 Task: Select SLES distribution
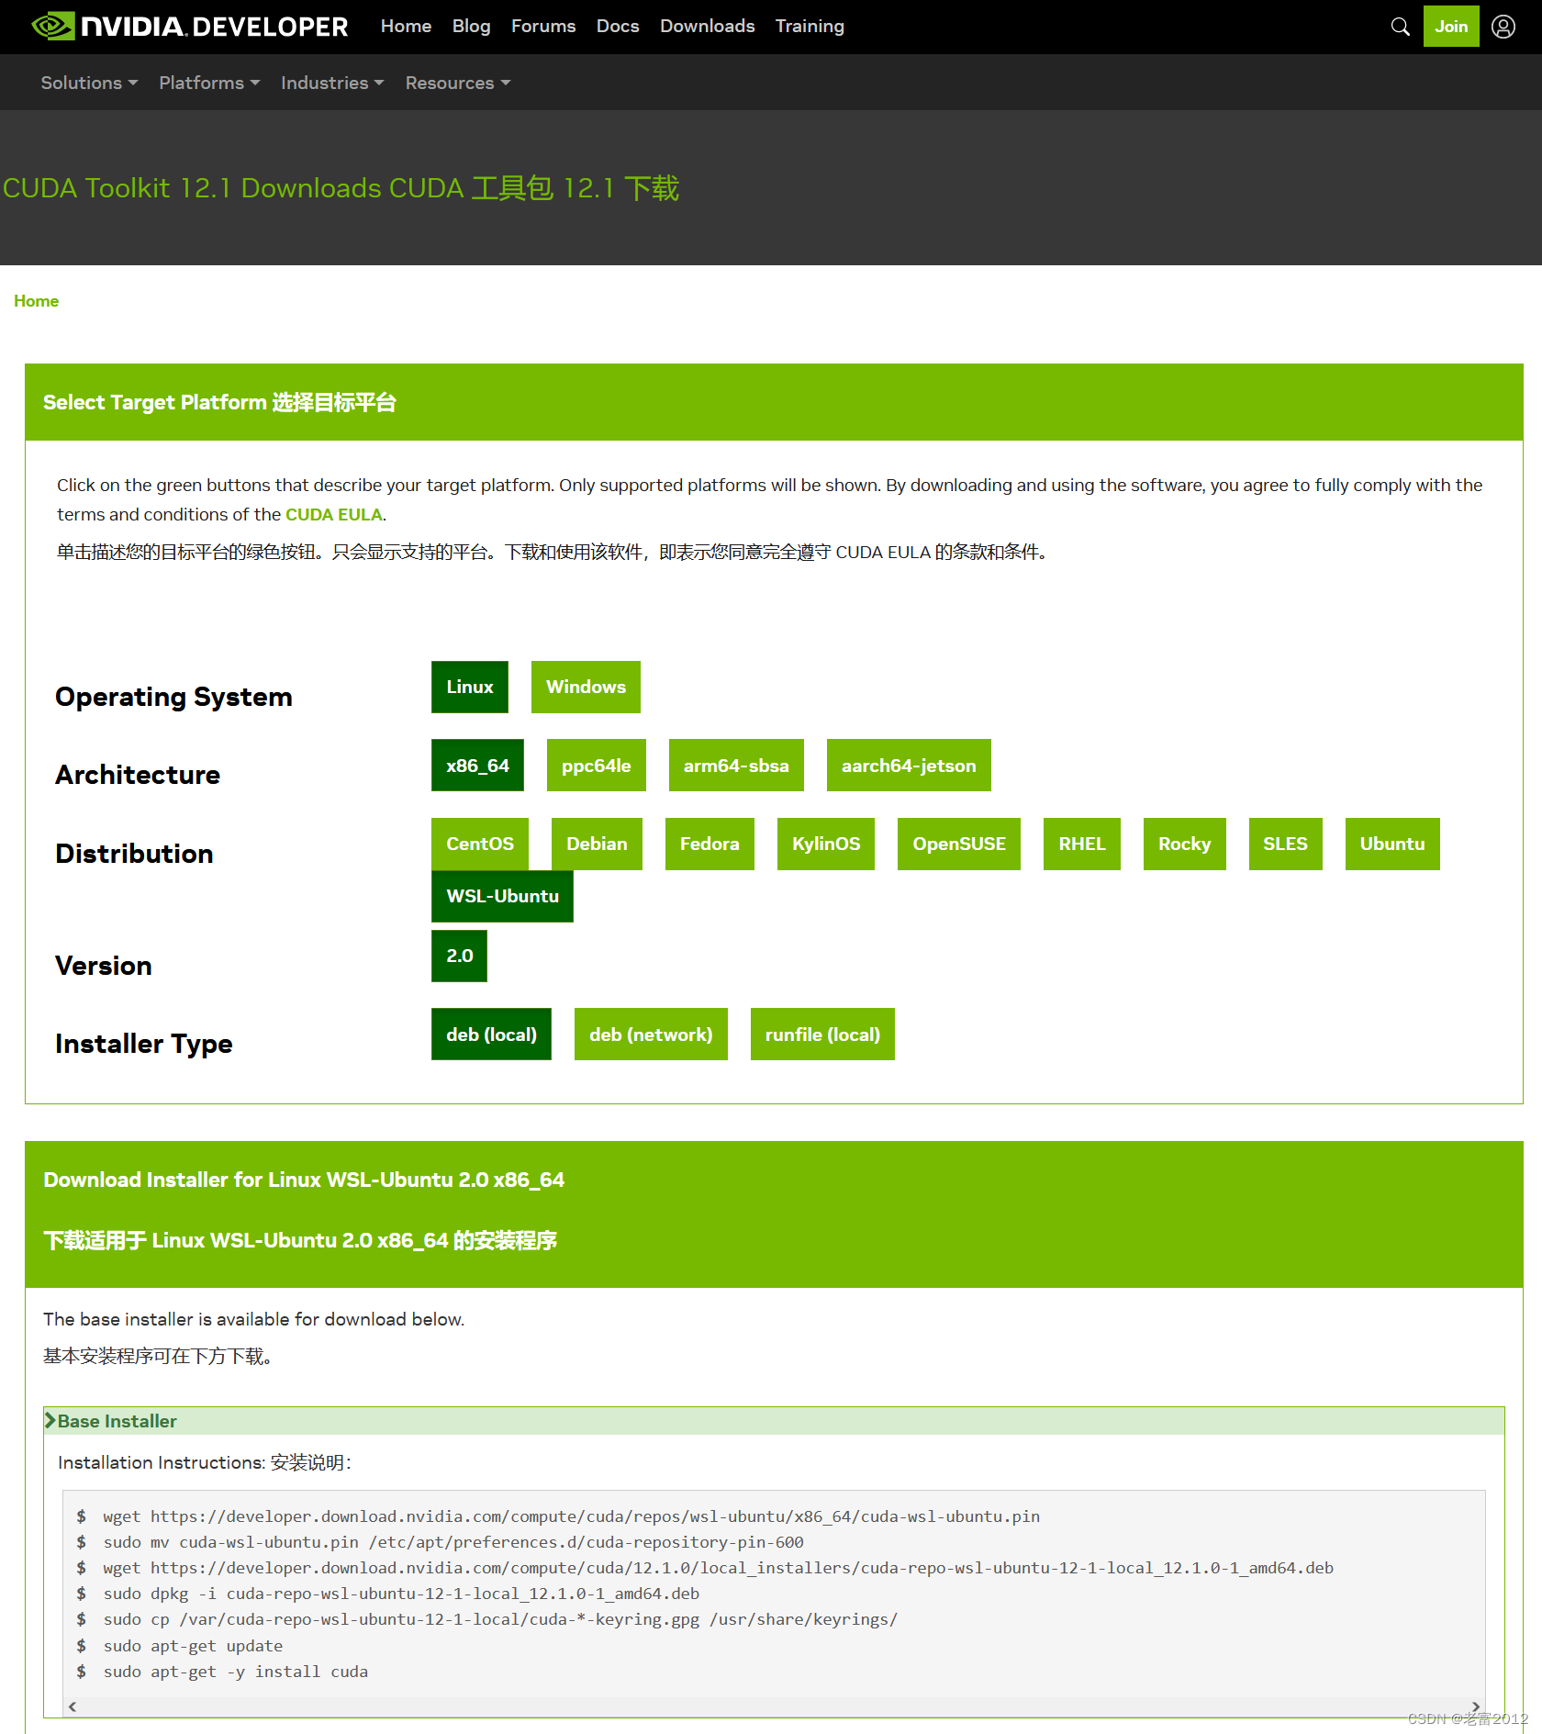click(x=1285, y=844)
